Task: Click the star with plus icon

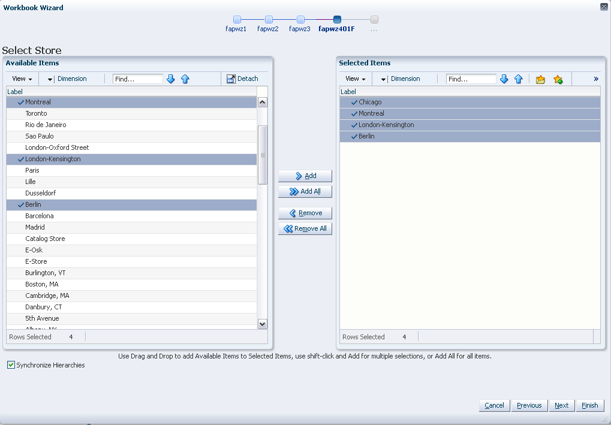Action: click(x=558, y=80)
